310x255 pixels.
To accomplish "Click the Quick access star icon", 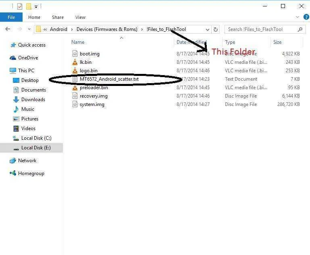I will click(13, 45).
